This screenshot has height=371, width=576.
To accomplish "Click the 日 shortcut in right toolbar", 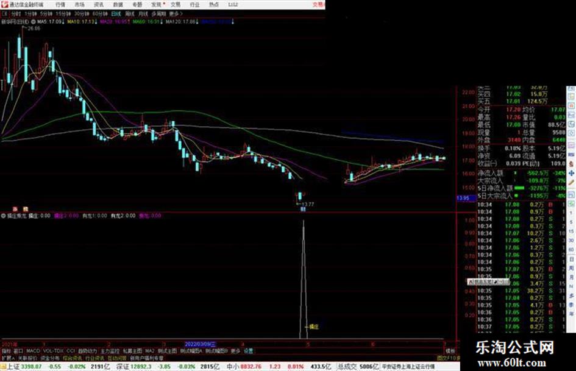I will (571, 259).
